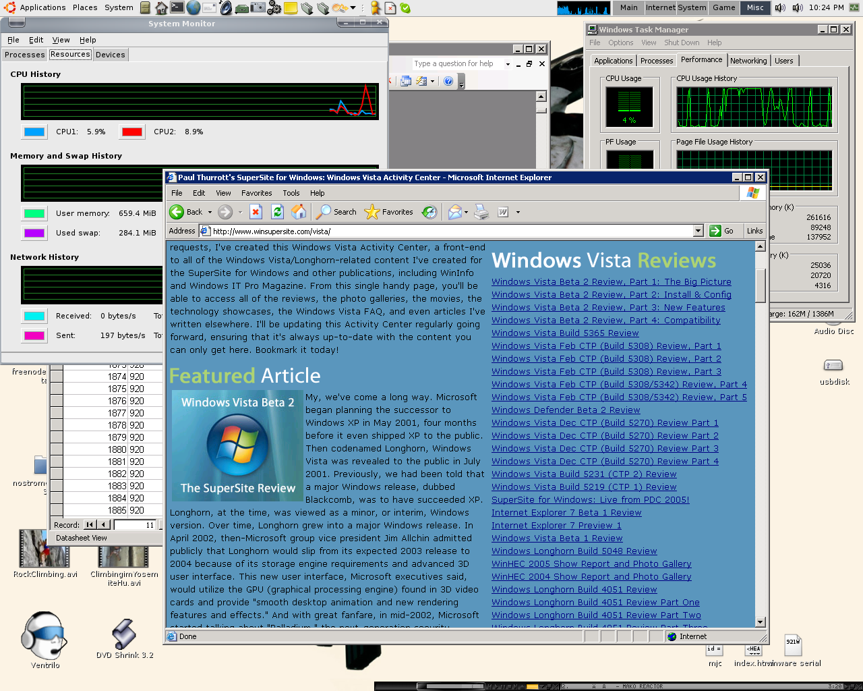Open 'Internet Explorer 7 Beta 1 Review' link

(566, 512)
